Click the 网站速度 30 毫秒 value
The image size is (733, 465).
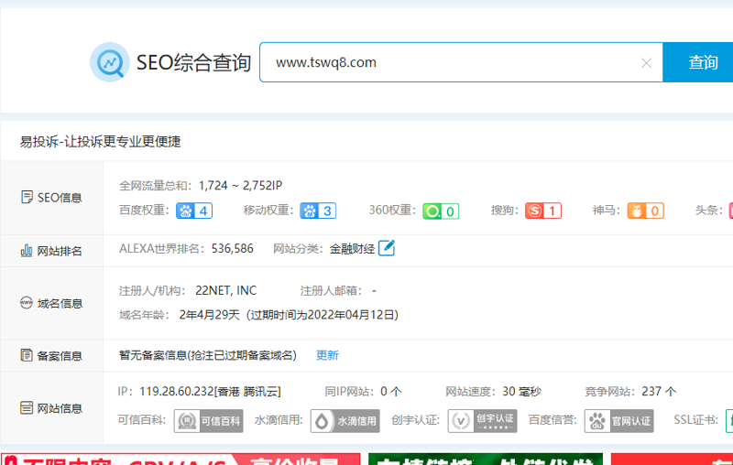[x=521, y=391]
